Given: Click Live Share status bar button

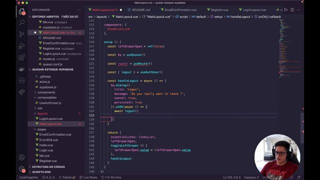Looking at the screenshot, I should tap(88, 177).
